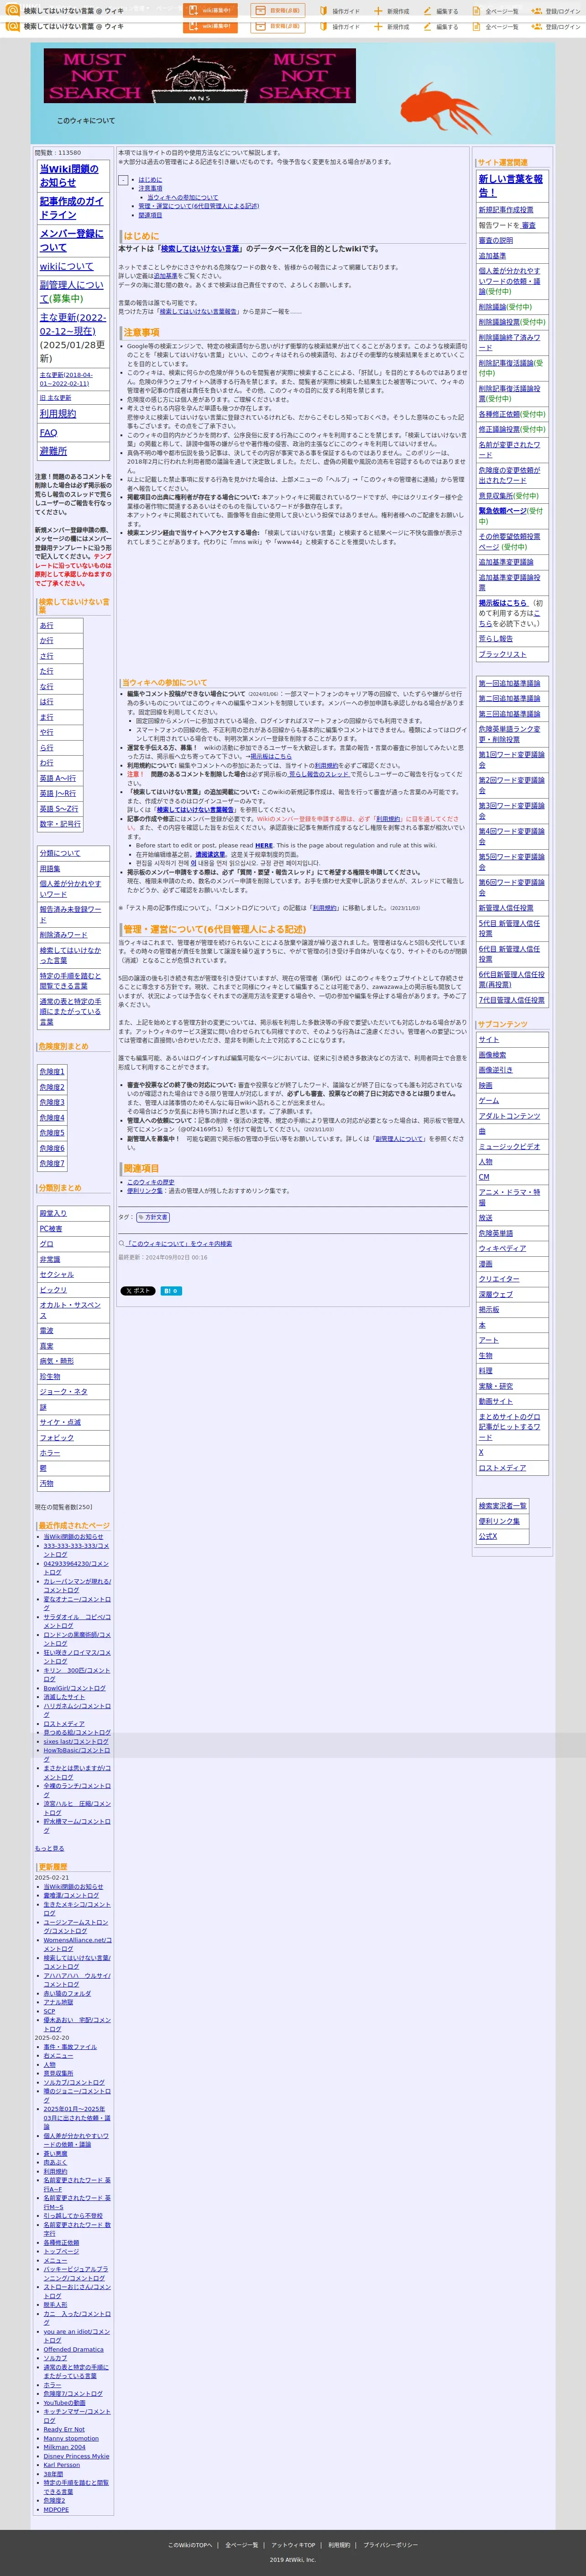Click もっと見る under 最近作成されたページ

point(49,1848)
